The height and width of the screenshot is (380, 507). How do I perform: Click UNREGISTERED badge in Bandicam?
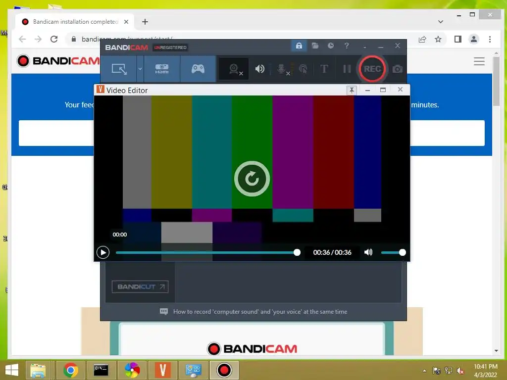pos(170,47)
